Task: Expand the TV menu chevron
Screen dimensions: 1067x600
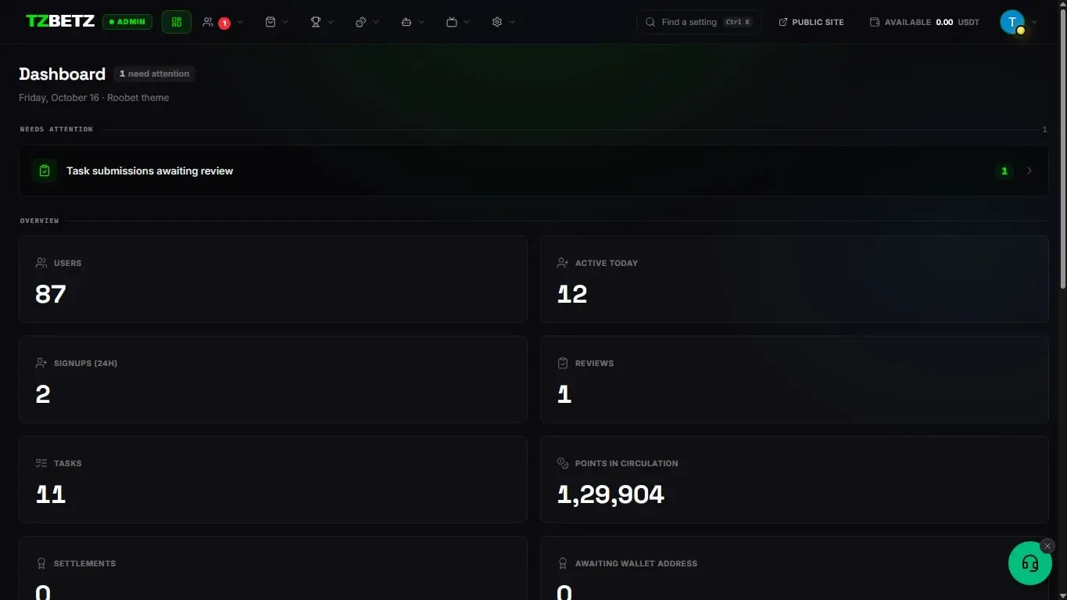Action: point(467,22)
